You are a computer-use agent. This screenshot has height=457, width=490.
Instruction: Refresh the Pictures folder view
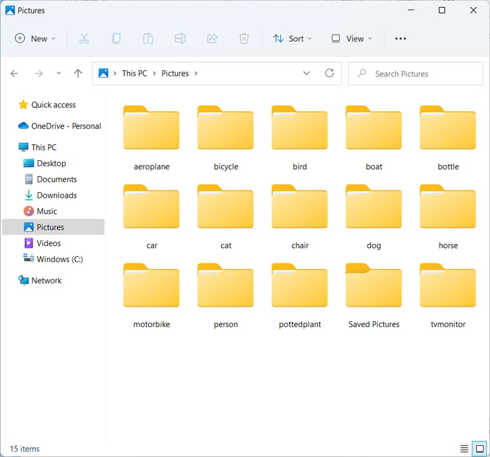[x=330, y=73]
